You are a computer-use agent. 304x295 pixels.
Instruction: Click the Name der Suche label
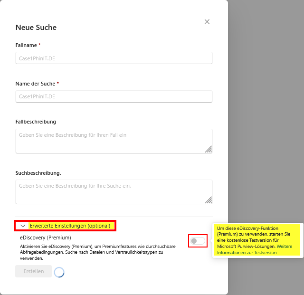click(35, 84)
